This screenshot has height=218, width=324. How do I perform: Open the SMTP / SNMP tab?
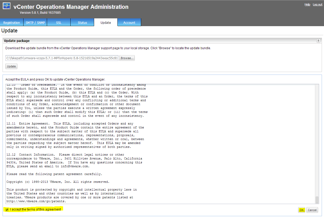point(35,22)
